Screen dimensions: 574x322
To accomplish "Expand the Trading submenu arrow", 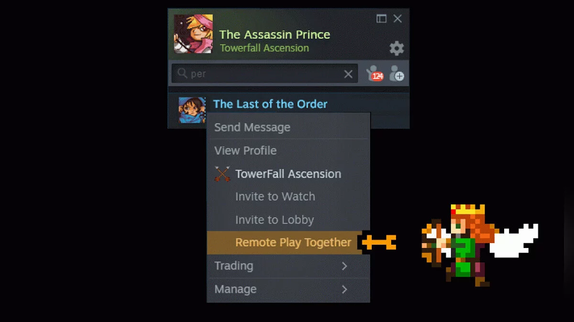I will point(344,266).
